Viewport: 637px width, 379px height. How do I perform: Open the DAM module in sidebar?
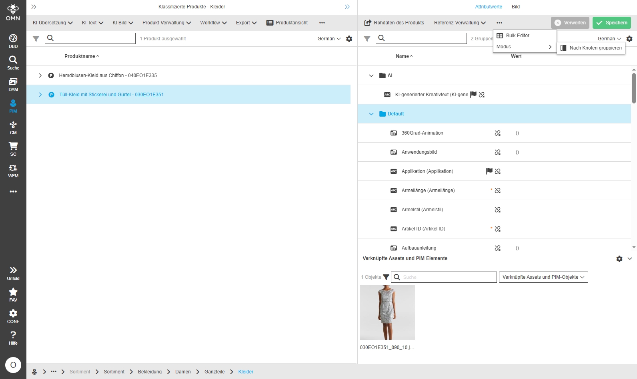click(x=13, y=84)
